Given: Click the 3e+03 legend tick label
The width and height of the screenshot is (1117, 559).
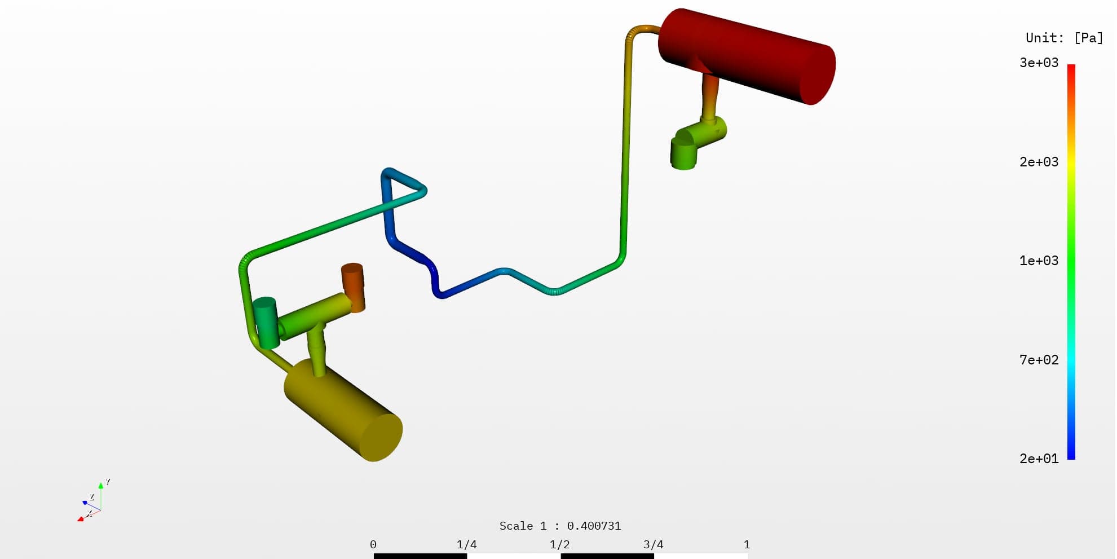Looking at the screenshot, I should [x=1037, y=63].
